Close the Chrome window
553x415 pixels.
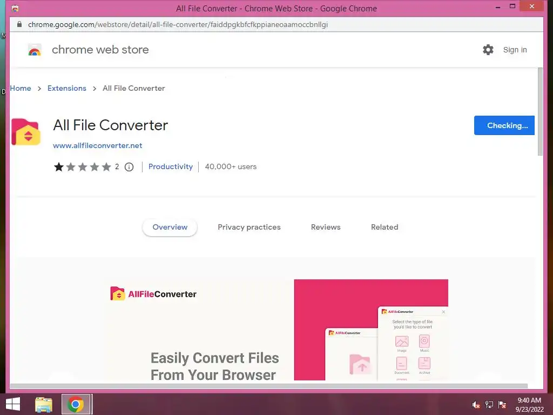click(x=532, y=6)
